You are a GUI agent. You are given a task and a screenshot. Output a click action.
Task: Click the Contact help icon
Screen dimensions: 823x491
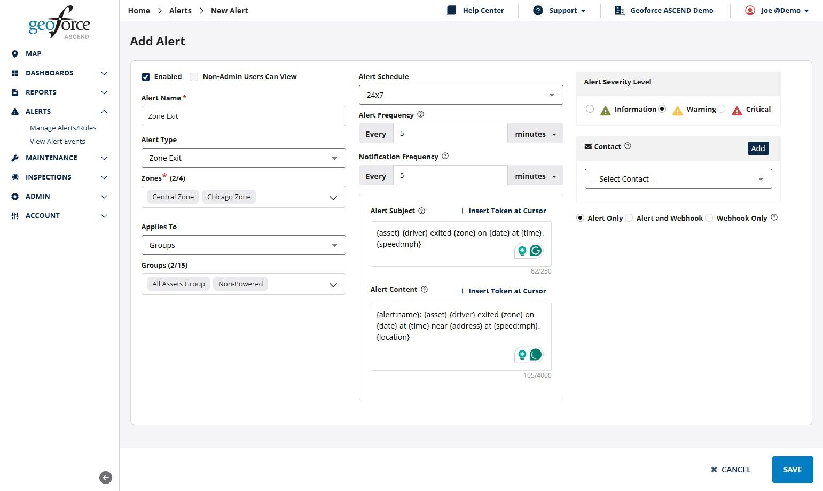(628, 146)
